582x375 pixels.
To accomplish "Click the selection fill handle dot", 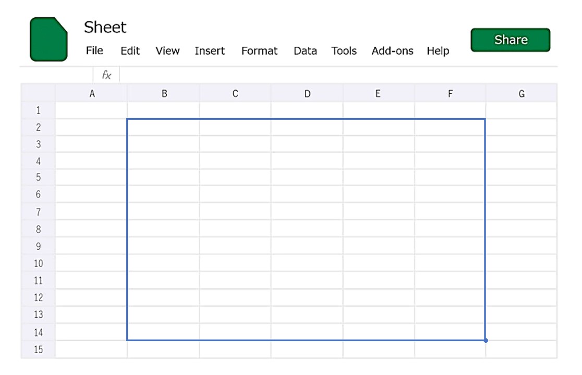I will pyautogui.click(x=486, y=341).
